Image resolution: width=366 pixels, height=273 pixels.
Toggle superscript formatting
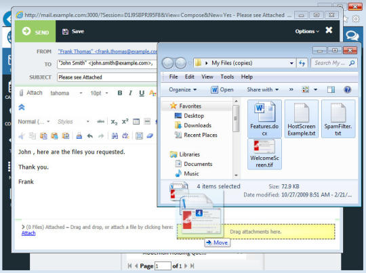click(x=125, y=121)
